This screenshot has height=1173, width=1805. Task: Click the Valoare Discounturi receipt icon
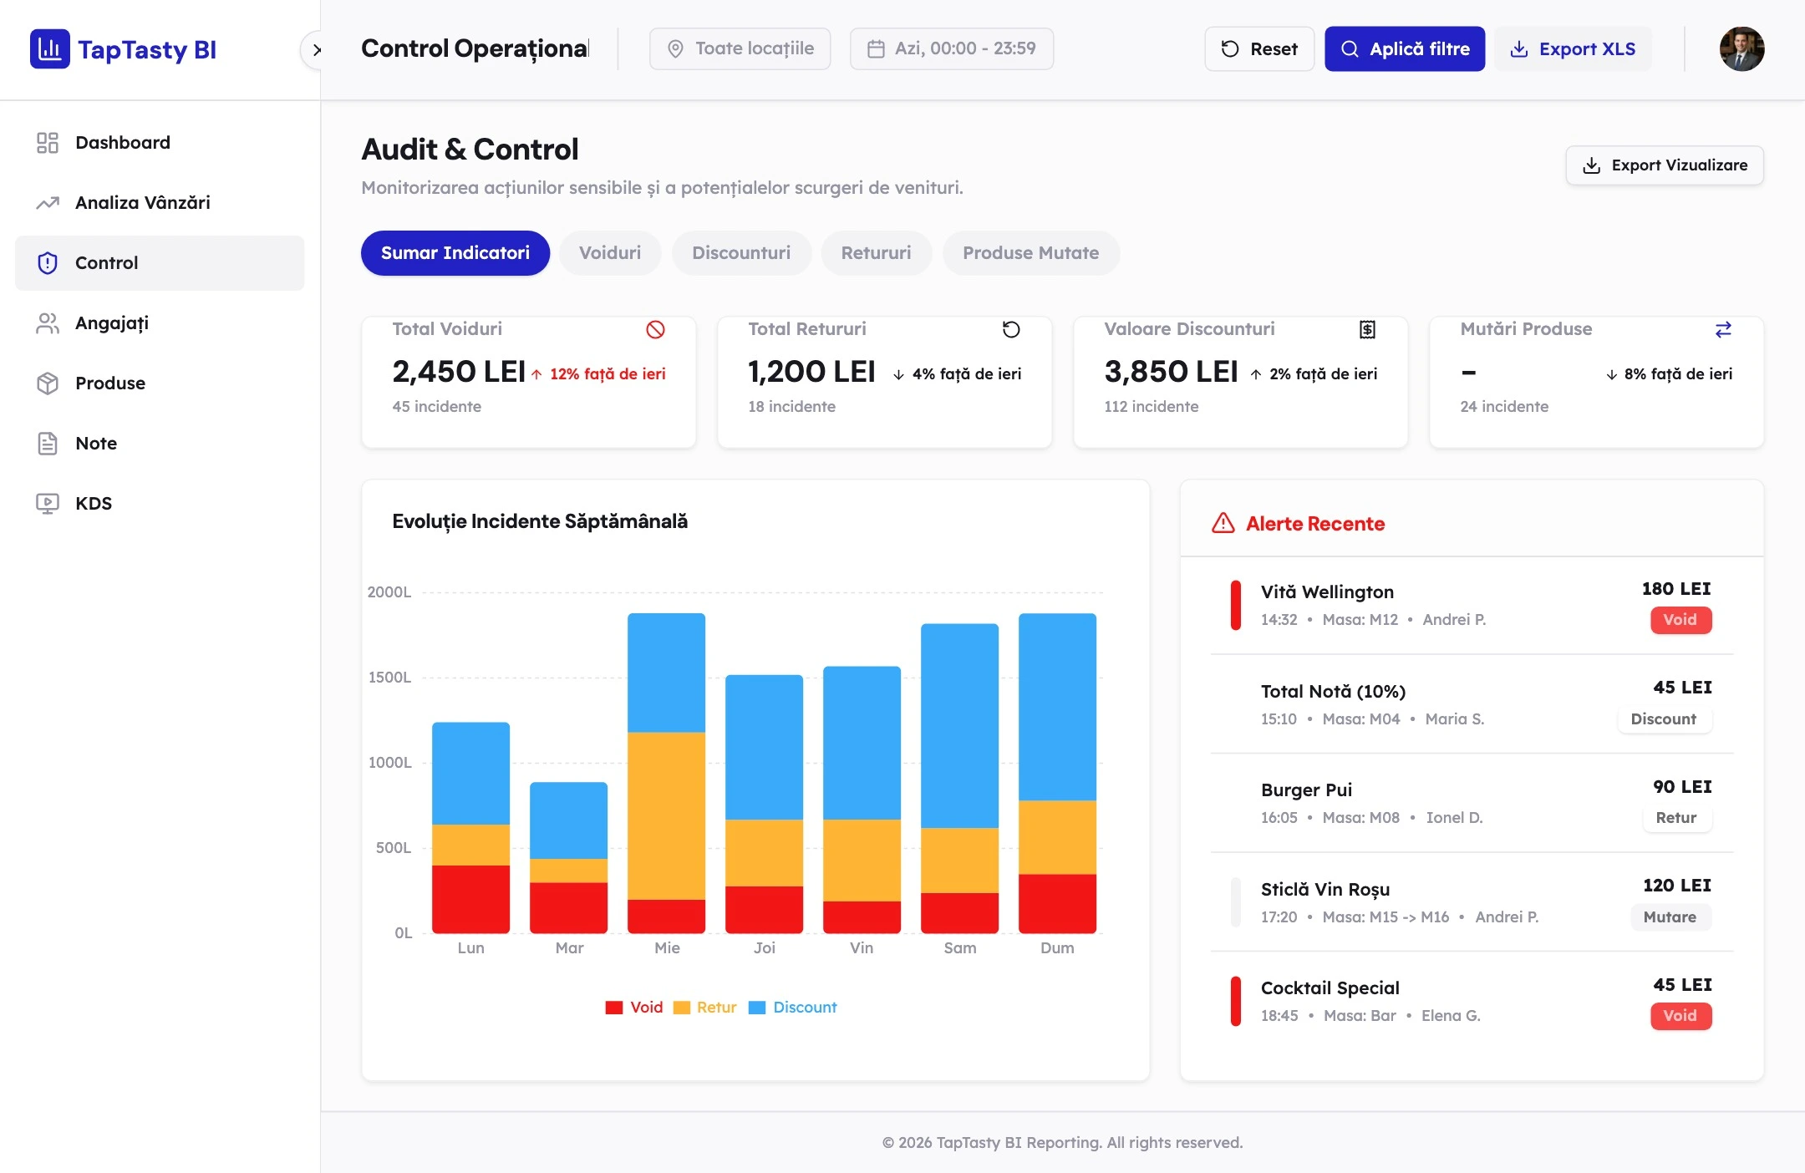click(1367, 330)
